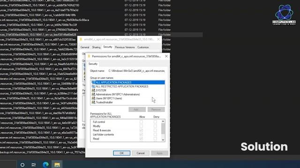Toggle Deny checkbox for Read permission
This screenshot has height=168, width=300.
(x=155, y=139)
